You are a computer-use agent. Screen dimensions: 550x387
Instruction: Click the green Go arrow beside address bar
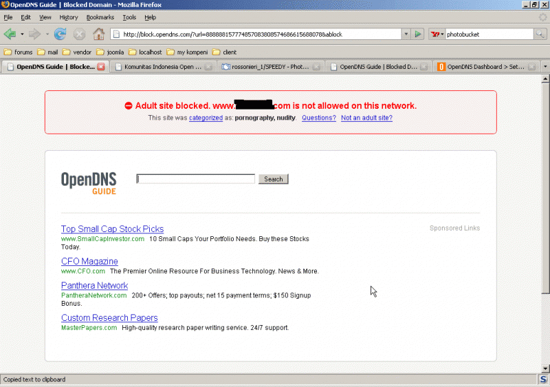pyautogui.click(x=418, y=34)
